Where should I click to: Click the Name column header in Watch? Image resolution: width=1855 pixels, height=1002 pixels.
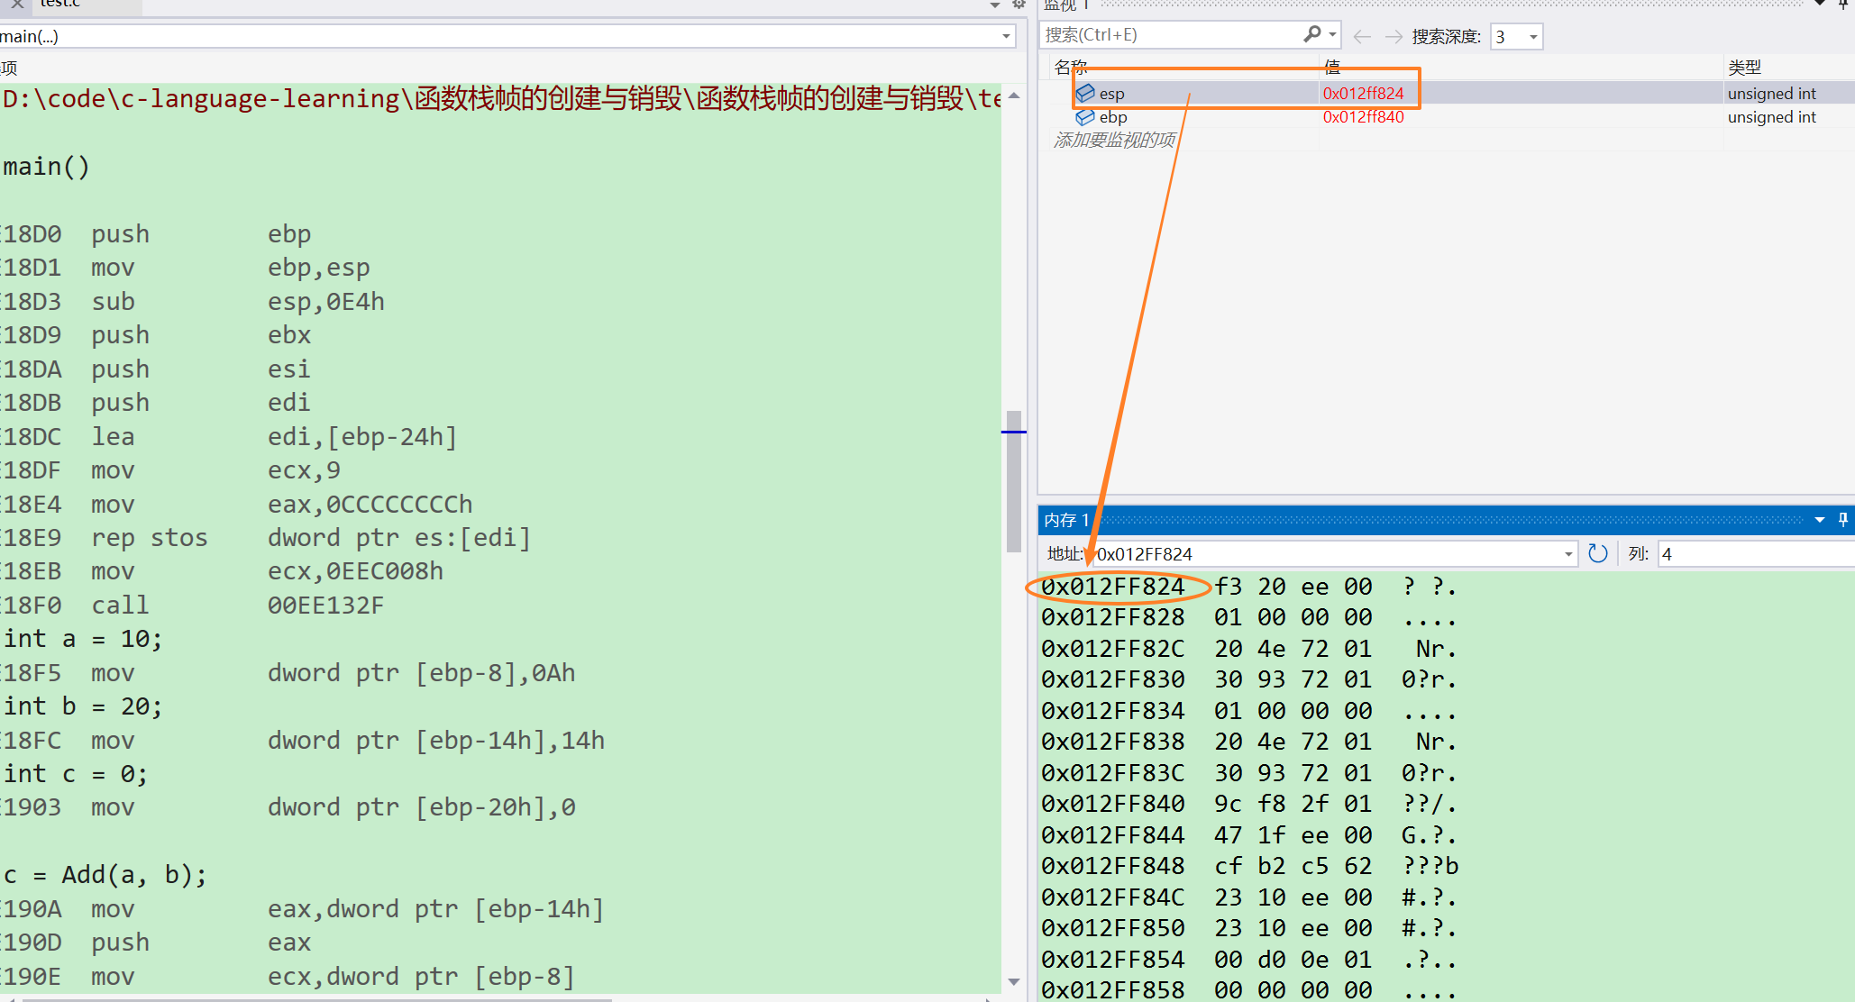click(1071, 67)
